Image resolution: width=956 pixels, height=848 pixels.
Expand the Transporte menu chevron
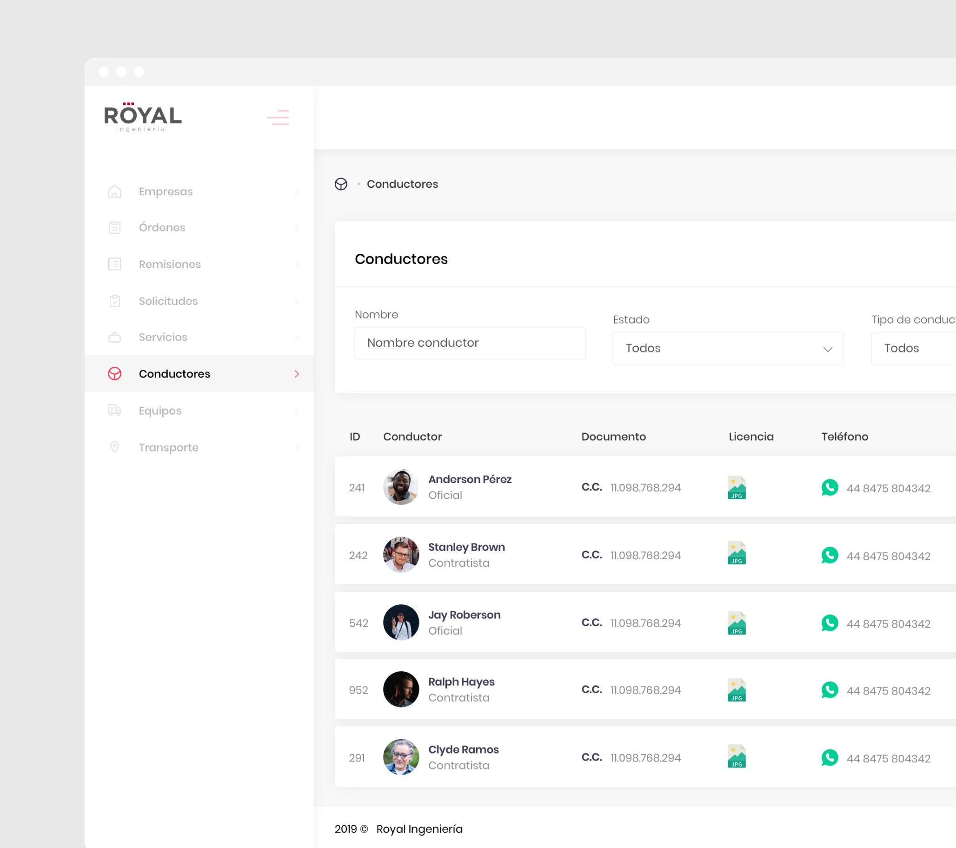coord(297,448)
